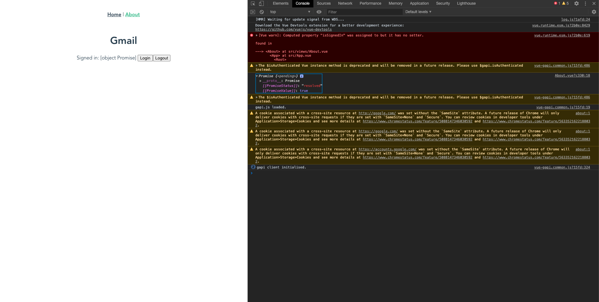Open the vue-devtools GitHub link
This screenshot has height=302, width=599.
pyautogui.click(x=293, y=29)
